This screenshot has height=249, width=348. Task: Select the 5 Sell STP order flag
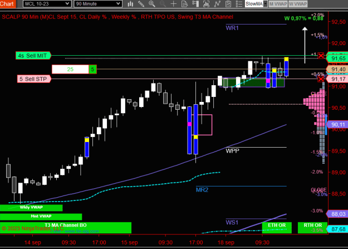pyautogui.click(x=34, y=79)
